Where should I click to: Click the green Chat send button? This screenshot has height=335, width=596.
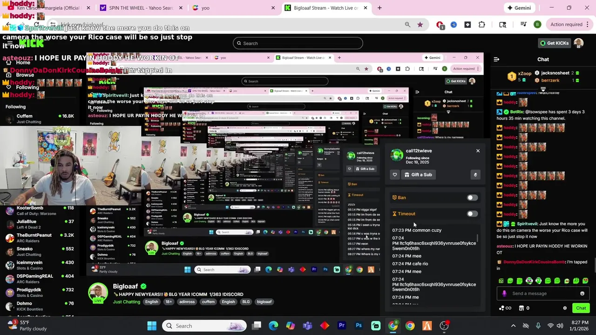click(x=581, y=308)
